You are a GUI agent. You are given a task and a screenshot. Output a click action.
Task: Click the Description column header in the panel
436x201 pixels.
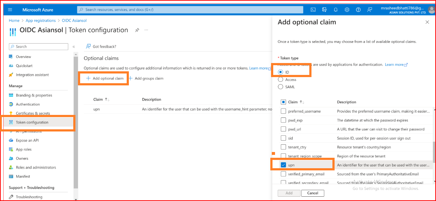pyautogui.click(x=346, y=102)
